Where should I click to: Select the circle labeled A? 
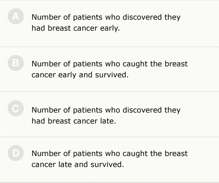click(16, 16)
